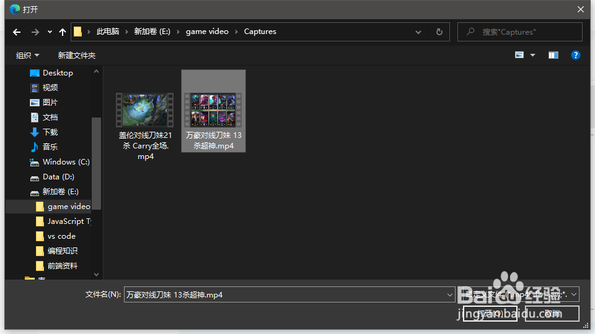Change view using the view icon
595x334 pixels.
pyautogui.click(x=519, y=55)
